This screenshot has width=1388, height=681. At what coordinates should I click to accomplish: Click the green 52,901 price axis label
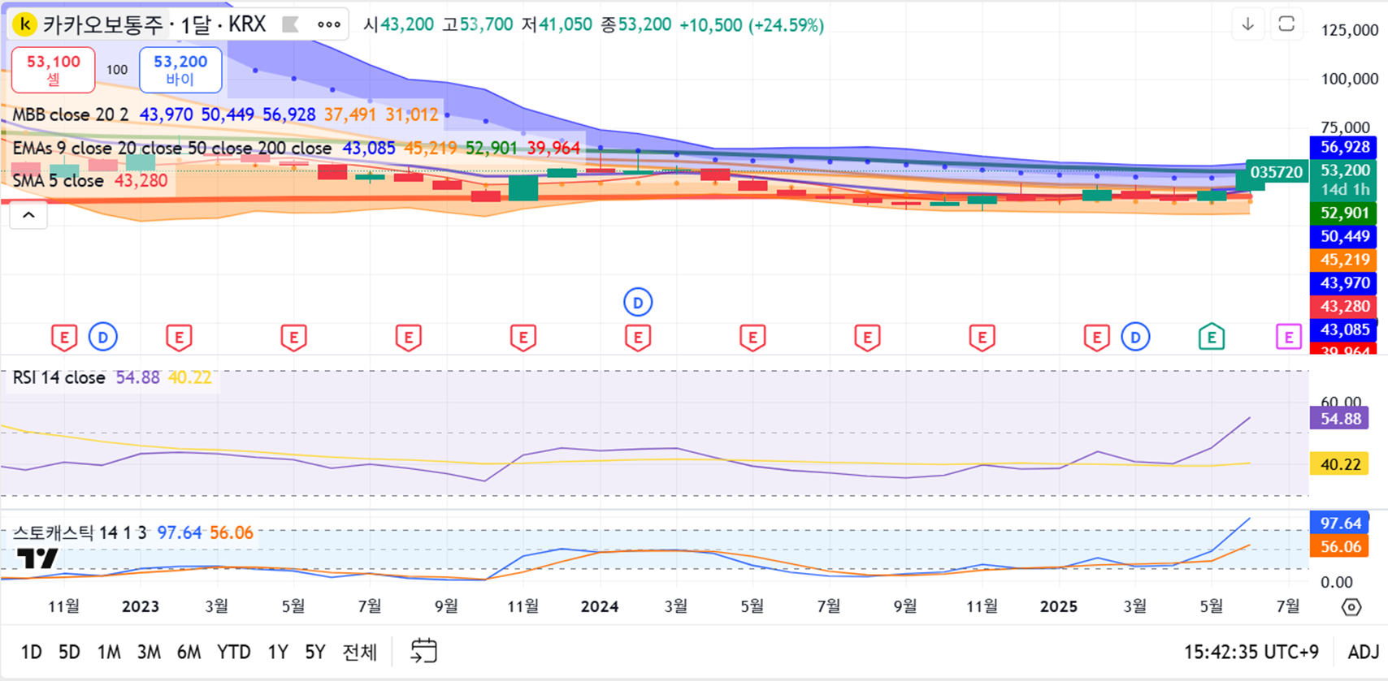click(1345, 213)
